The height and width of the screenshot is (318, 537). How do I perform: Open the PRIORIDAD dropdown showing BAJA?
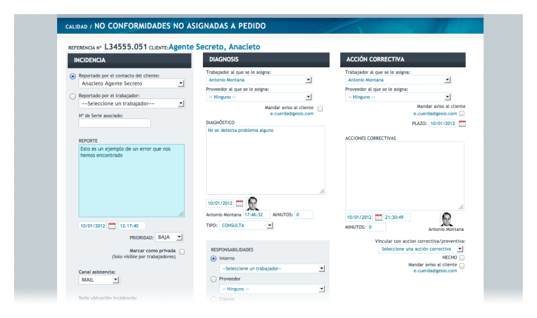point(169,237)
